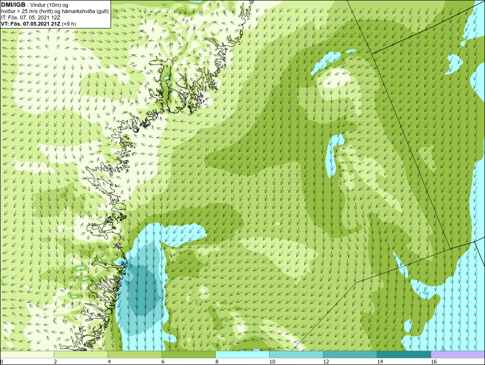Click the purple above-16 m/s legend swatch

[458, 354]
